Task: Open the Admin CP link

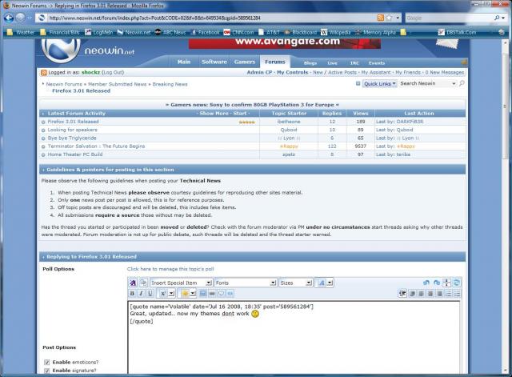Action: 259,73
